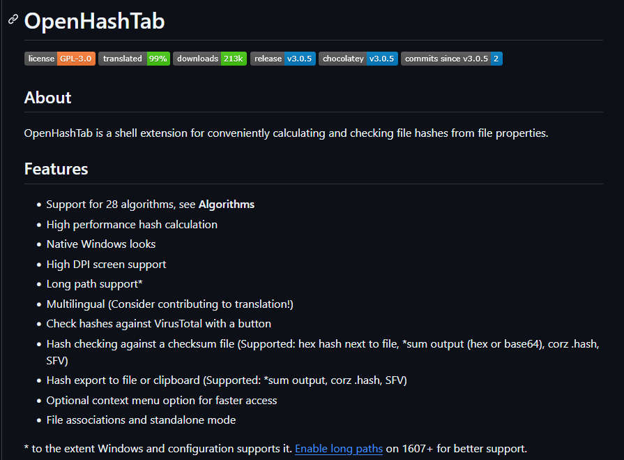Click the Multilingual translation list item
Image resolution: width=624 pixels, height=460 pixels.
[169, 304]
